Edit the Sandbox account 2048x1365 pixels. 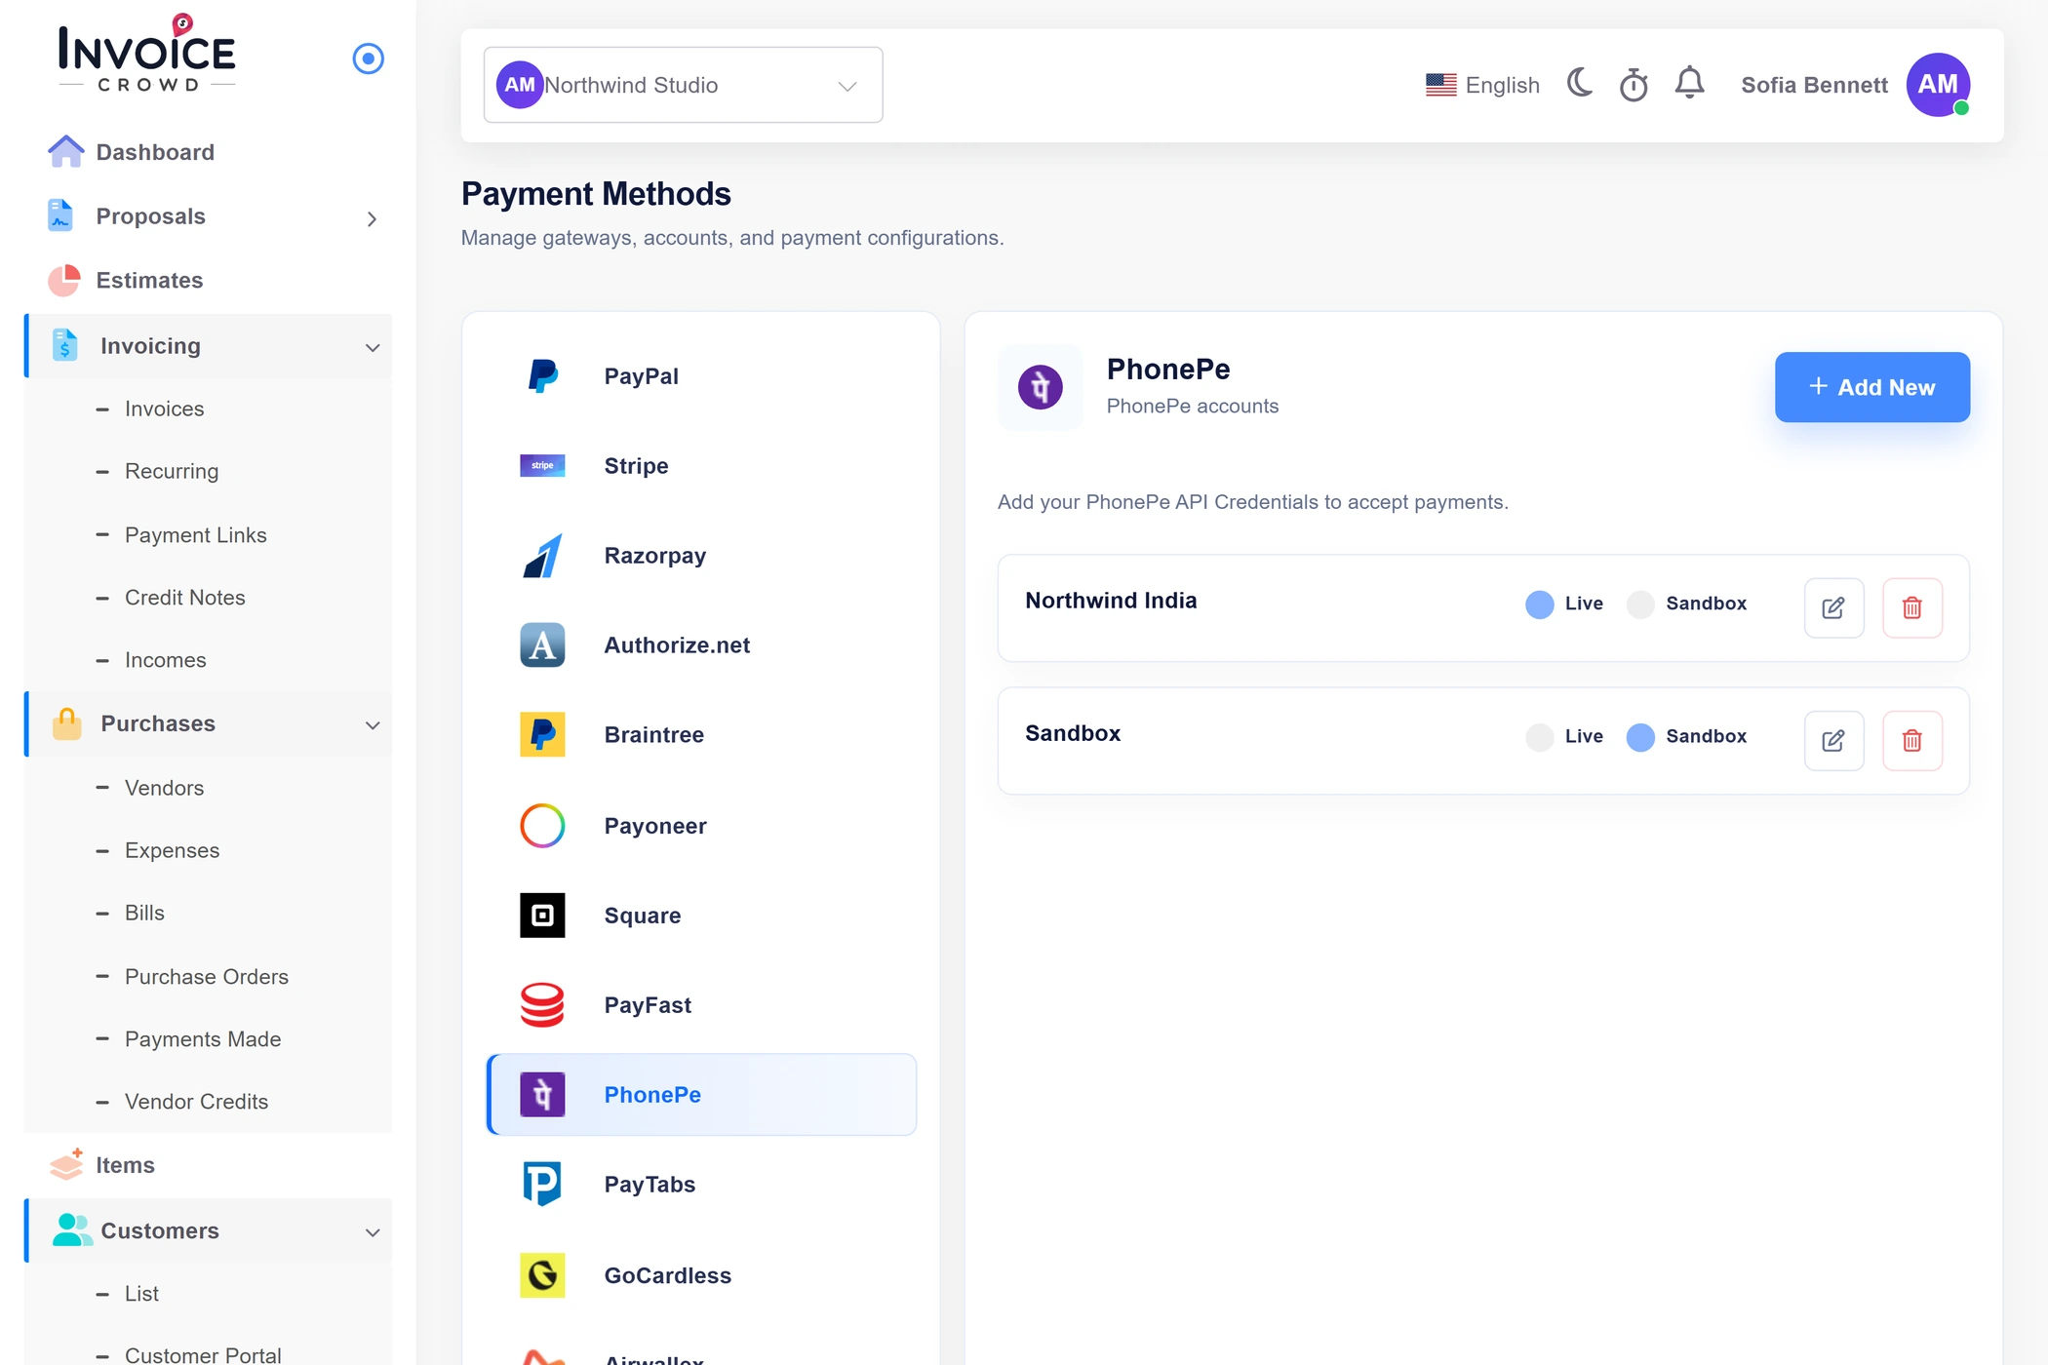click(1833, 740)
